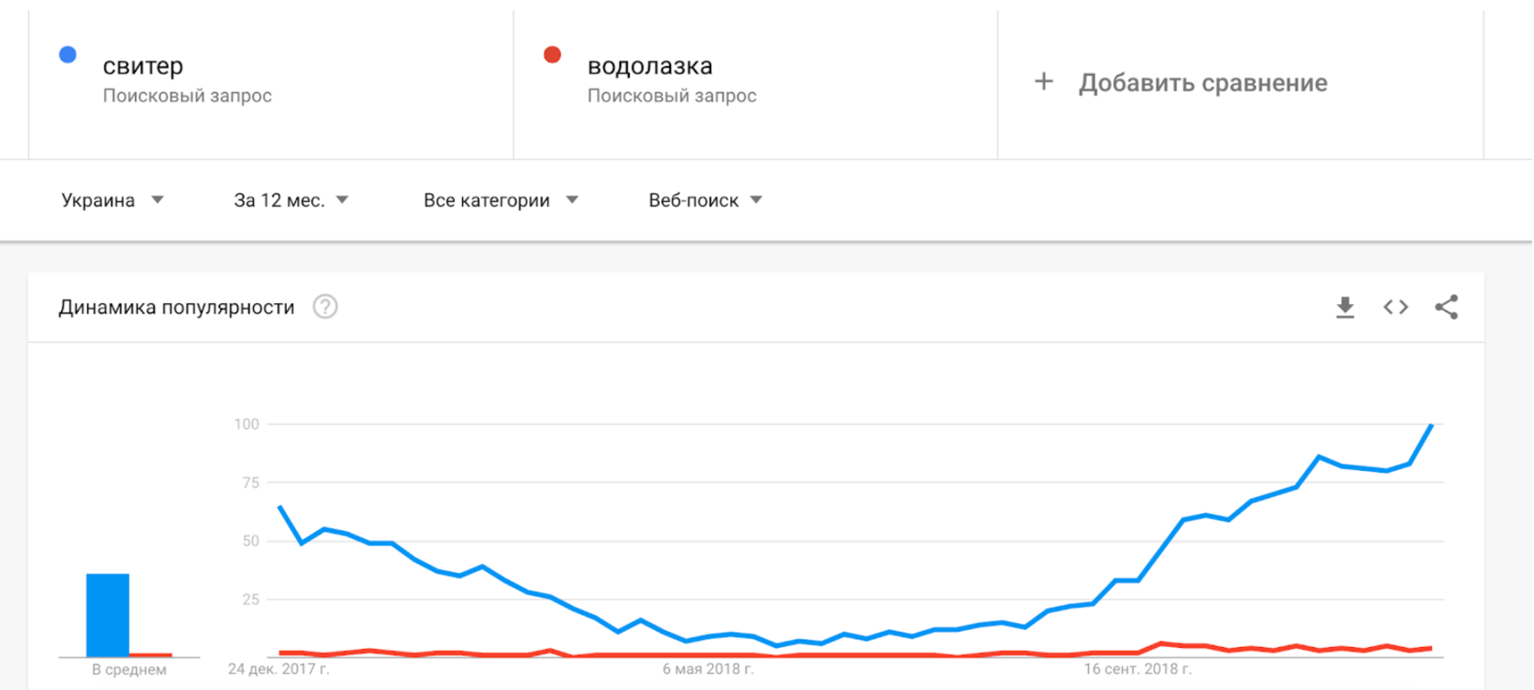Image resolution: width=1534 pixels, height=690 pixels.
Task: Click the blue dot beside свитер
Action: [x=68, y=55]
